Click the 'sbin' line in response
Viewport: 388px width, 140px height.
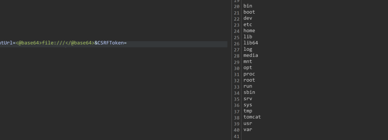(249, 92)
